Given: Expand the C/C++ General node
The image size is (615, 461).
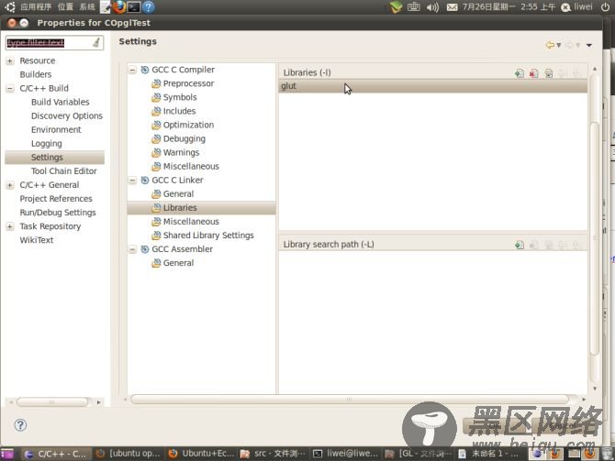Looking at the screenshot, I should tap(10, 185).
